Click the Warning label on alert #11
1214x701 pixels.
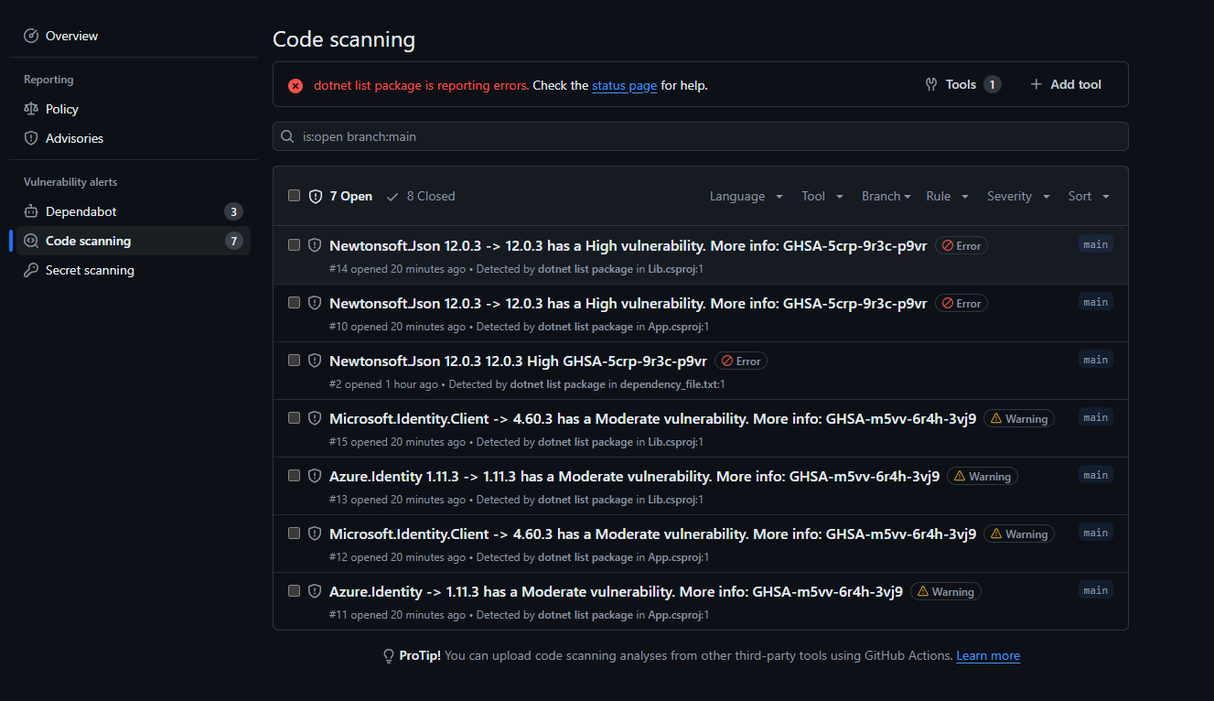click(x=946, y=591)
